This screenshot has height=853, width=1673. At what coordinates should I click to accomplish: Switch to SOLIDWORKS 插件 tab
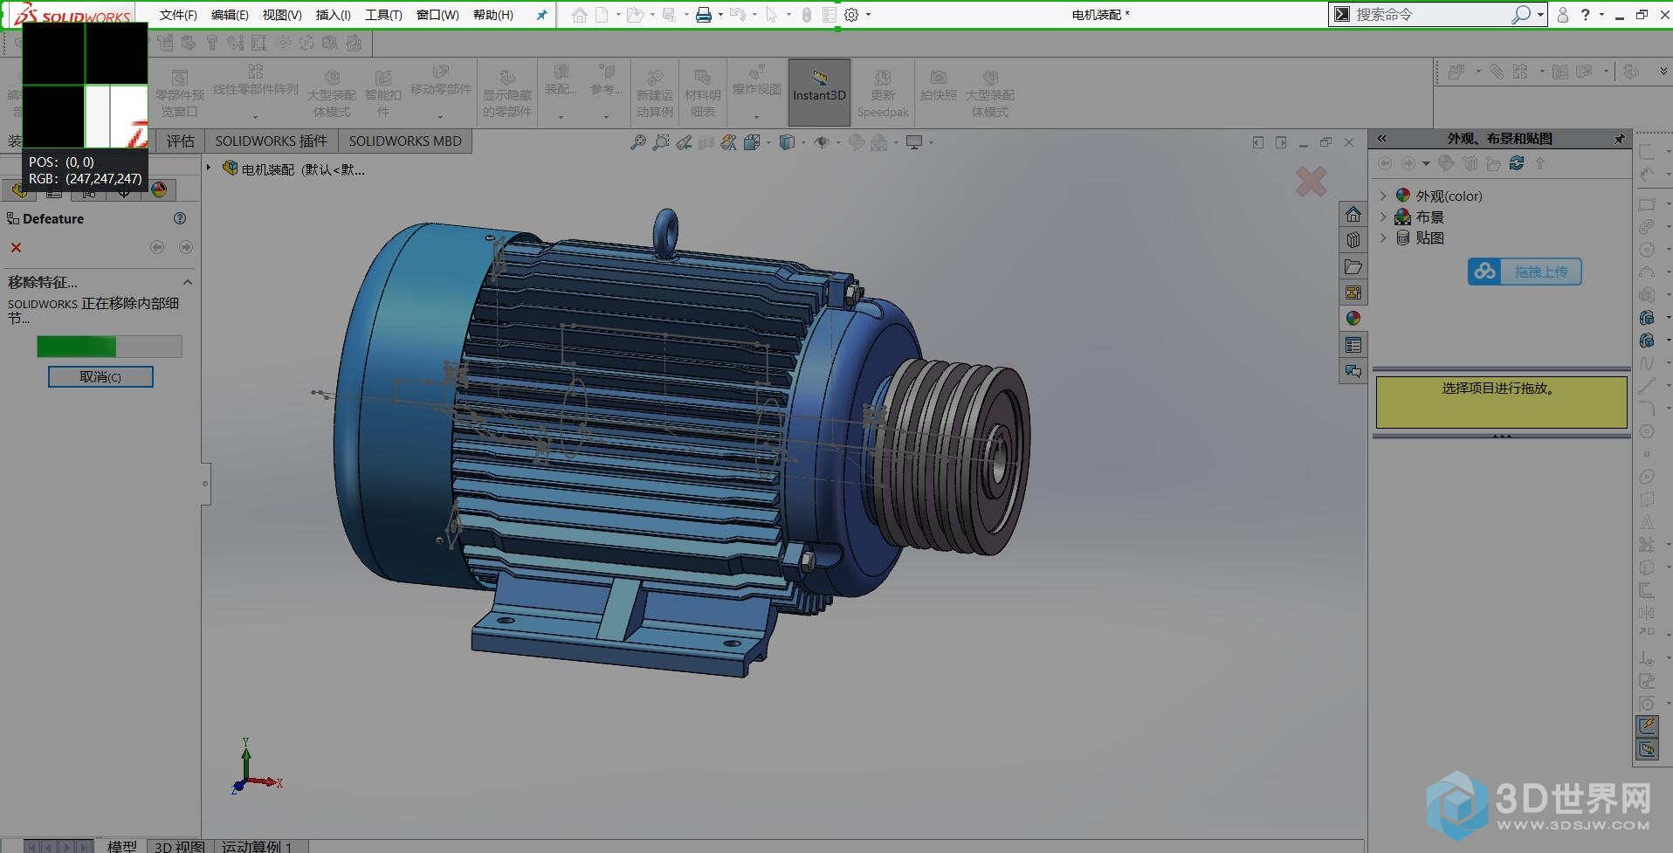point(272,141)
